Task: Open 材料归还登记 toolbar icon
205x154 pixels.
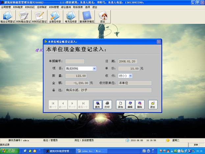Action: pyautogui.click(x=39, y=17)
